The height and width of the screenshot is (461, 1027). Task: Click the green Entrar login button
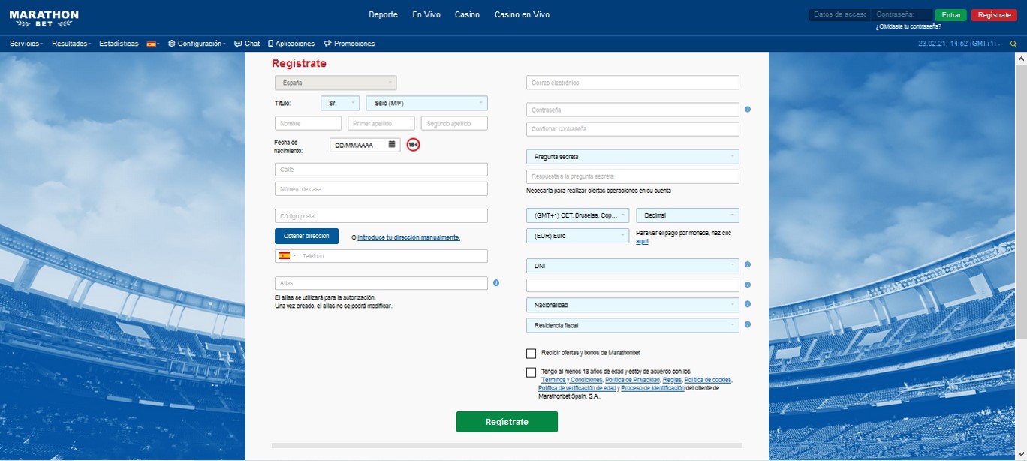click(x=950, y=15)
